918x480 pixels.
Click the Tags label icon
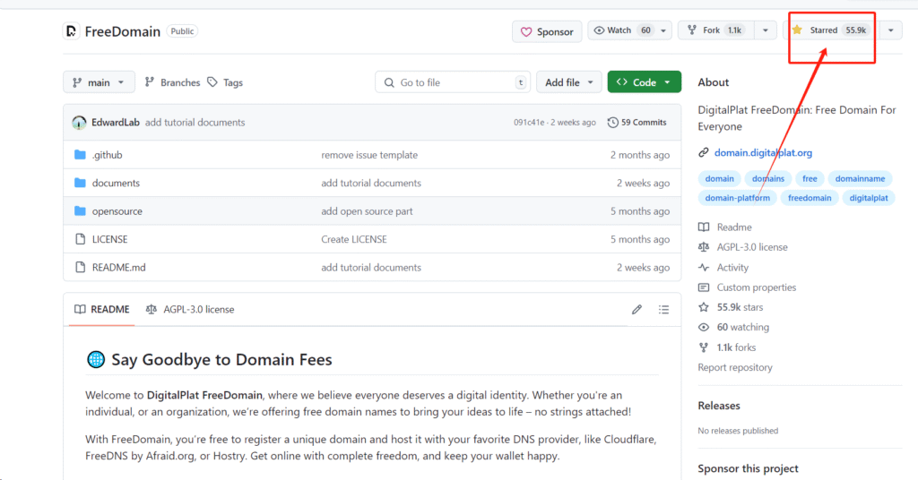coord(212,82)
